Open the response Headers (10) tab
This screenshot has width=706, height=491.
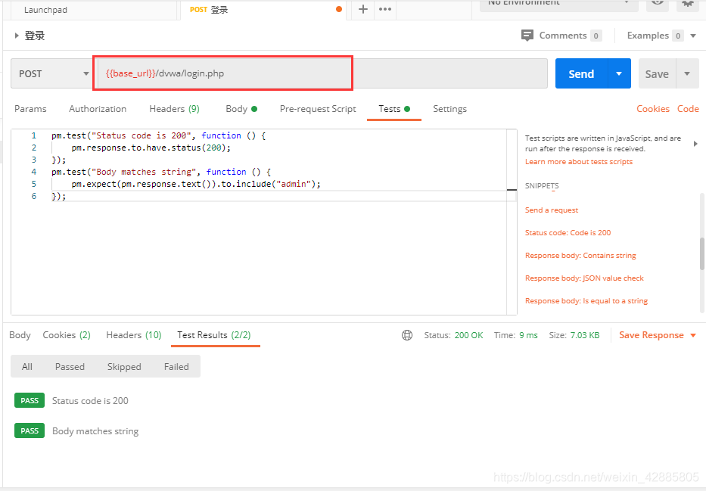[x=134, y=335]
